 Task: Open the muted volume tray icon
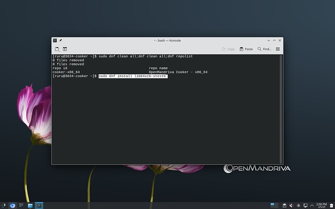tap(291, 206)
